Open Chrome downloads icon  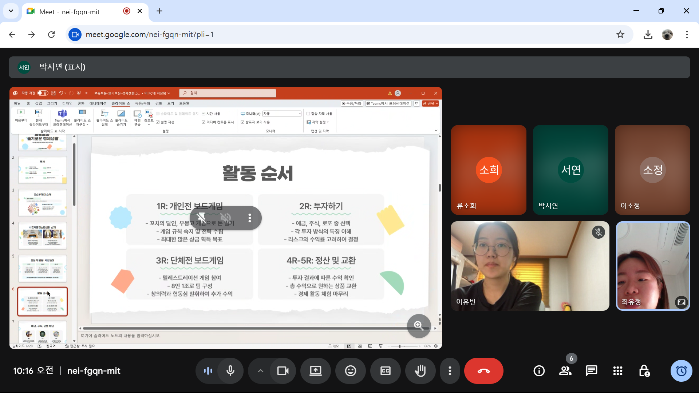(648, 35)
